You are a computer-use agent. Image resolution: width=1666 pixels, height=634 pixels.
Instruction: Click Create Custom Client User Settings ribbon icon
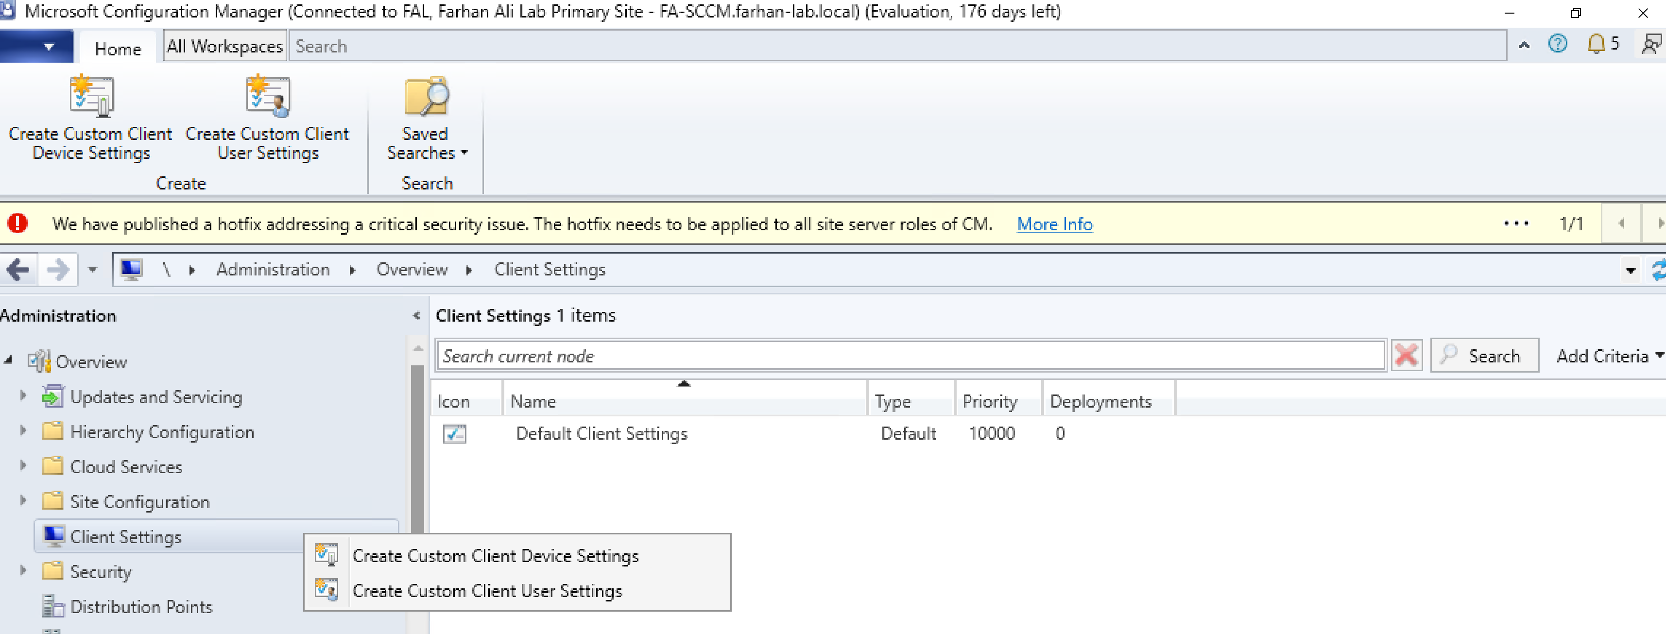click(x=267, y=97)
